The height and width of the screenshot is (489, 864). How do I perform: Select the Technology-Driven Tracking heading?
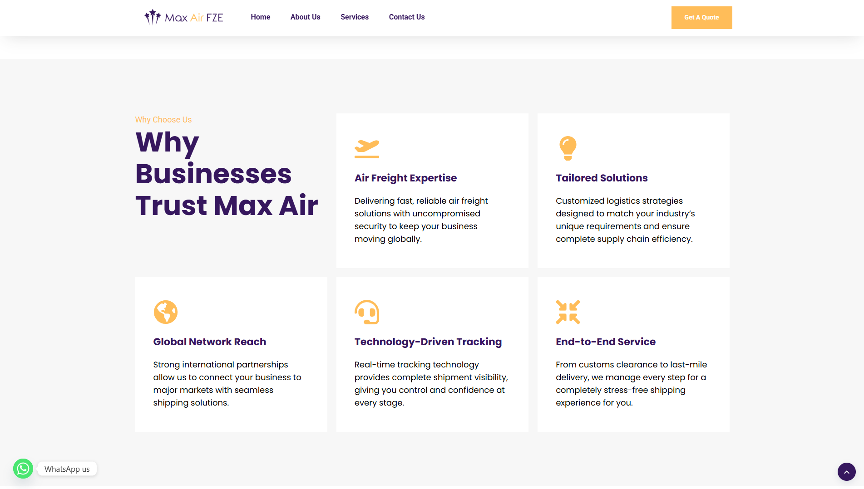click(428, 342)
